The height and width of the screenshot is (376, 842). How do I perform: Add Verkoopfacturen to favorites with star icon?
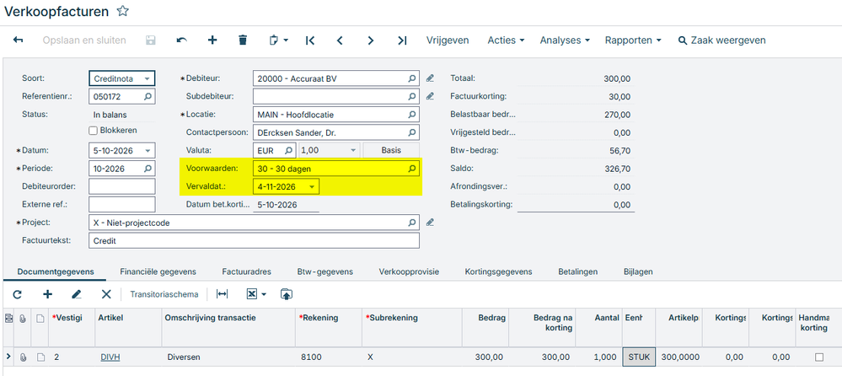[x=123, y=11]
